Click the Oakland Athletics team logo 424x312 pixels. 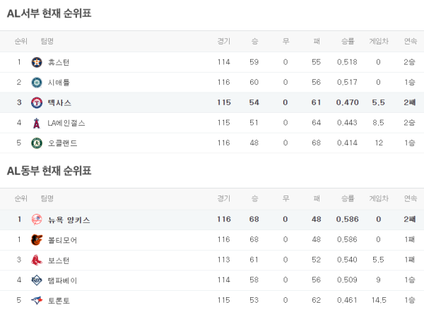37,143
